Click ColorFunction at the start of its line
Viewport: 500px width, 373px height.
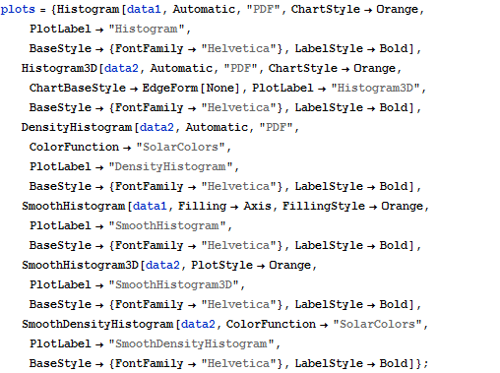pos(74,147)
